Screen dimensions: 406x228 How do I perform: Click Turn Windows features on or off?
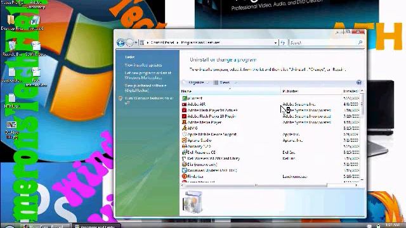pos(149,101)
